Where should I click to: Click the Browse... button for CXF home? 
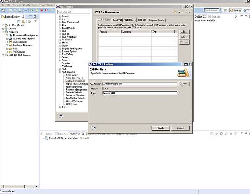tap(184, 83)
